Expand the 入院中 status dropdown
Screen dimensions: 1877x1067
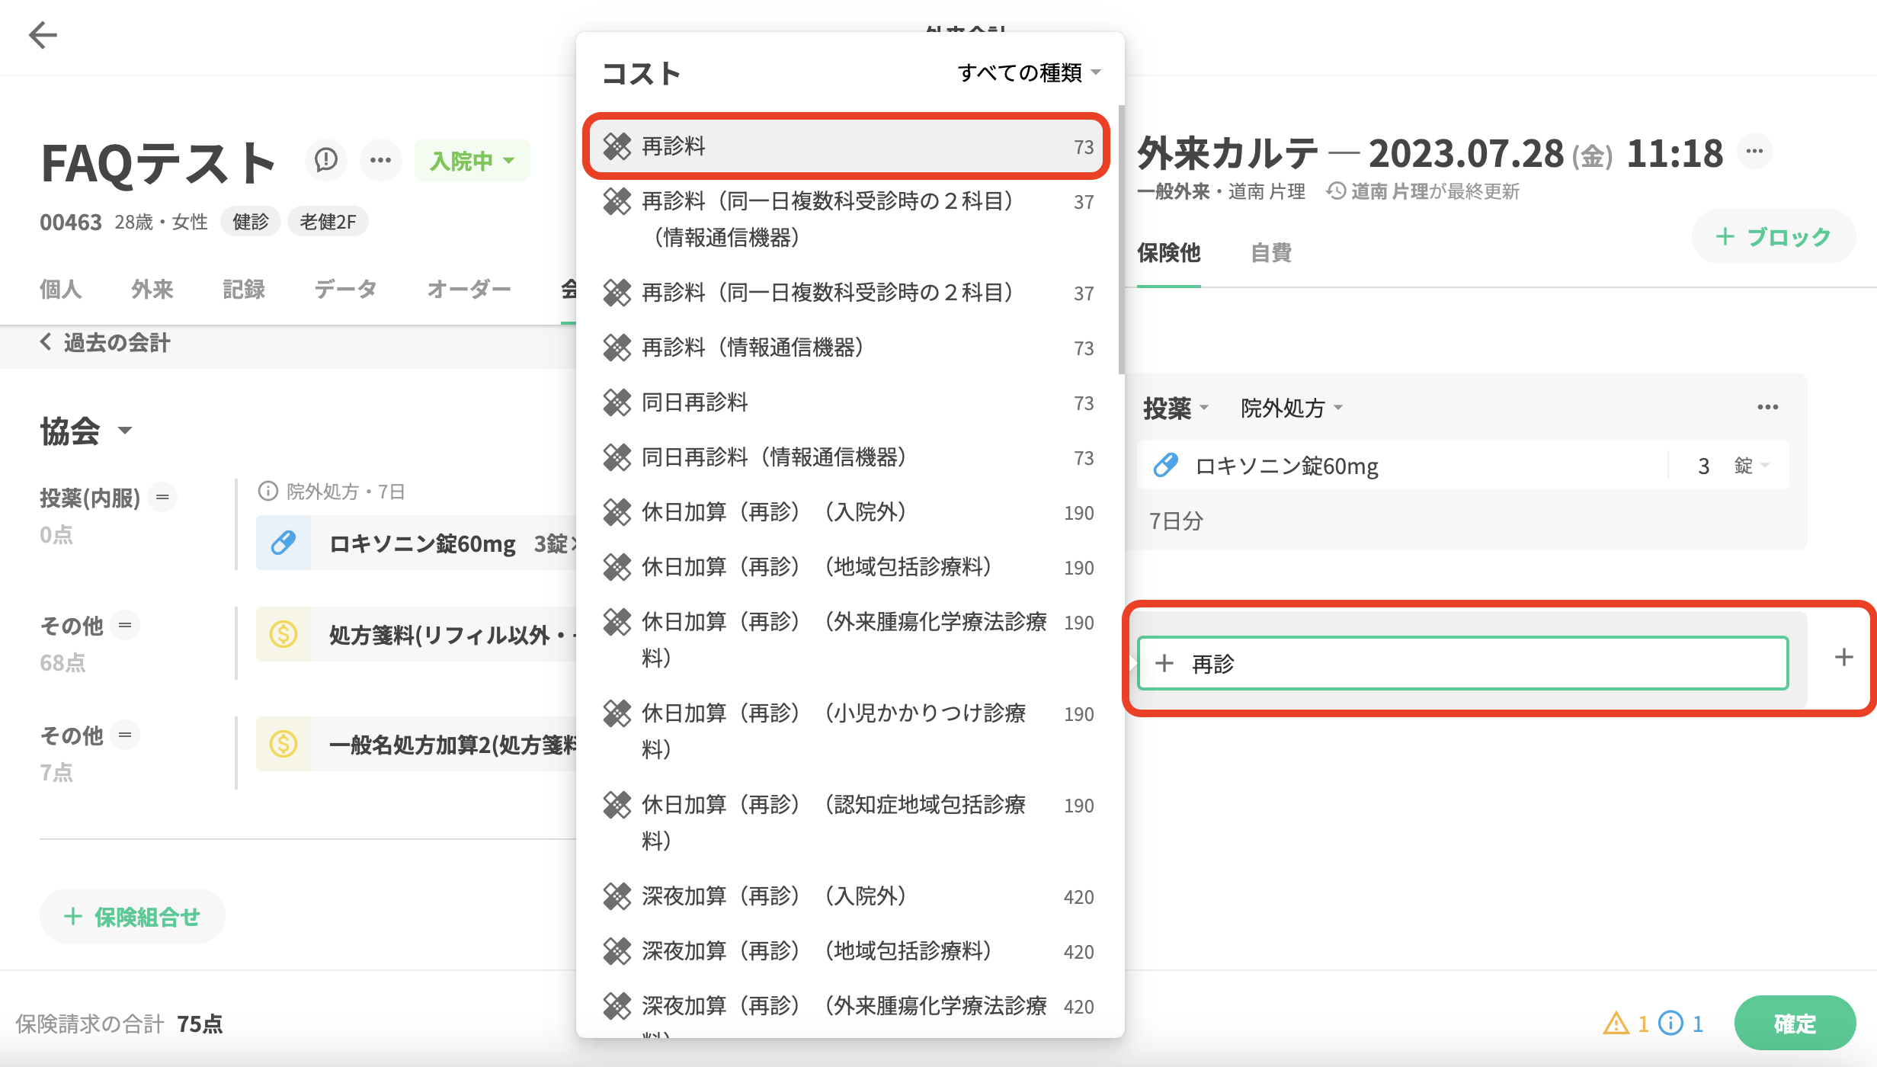pyautogui.click(x=472, y=160)
